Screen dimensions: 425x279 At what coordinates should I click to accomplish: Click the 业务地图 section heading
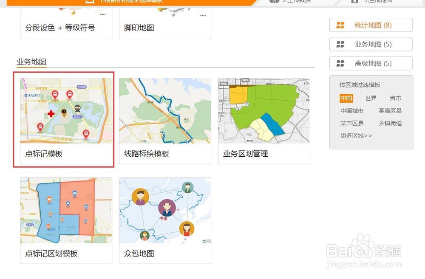click(31, 62)
